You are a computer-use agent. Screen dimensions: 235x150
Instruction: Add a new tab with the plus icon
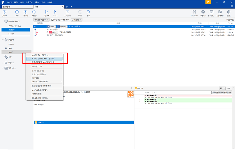67,7
